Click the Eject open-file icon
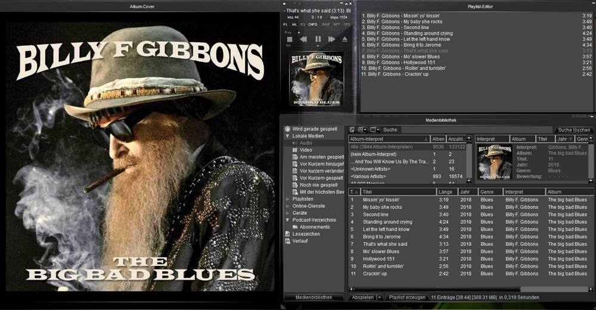The width and height of the screenshot is (596, 310). point(344,39)
